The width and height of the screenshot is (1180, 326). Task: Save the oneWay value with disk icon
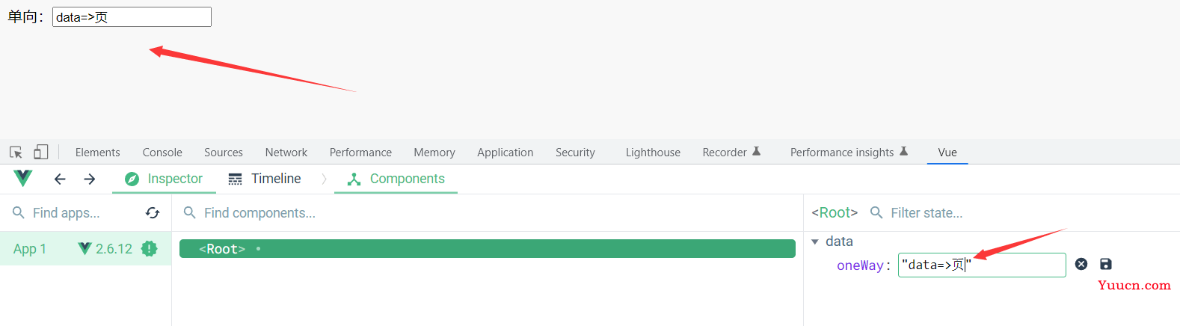1106,264
